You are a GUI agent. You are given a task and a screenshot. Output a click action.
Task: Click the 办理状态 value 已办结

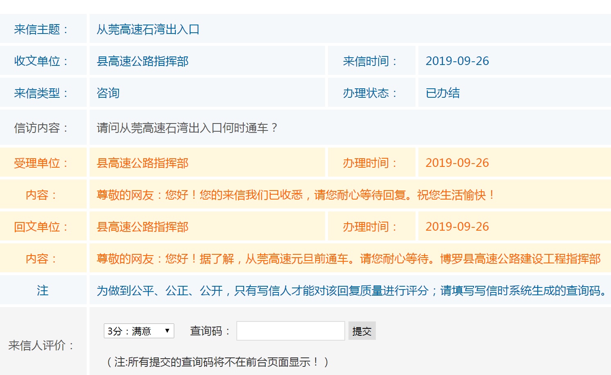click(x=443, y=93)
